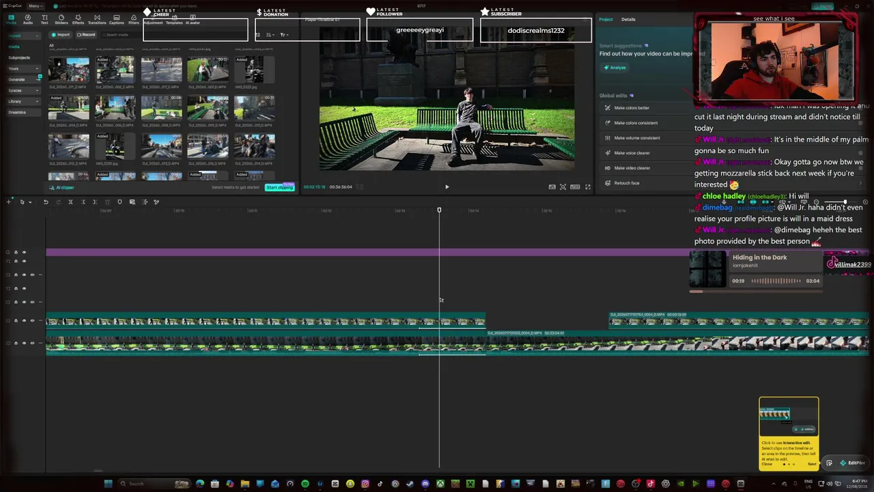This screenshot has width=874, height=492.
Task: Open the Windows Start menu
Action: (x=108, y=484)
